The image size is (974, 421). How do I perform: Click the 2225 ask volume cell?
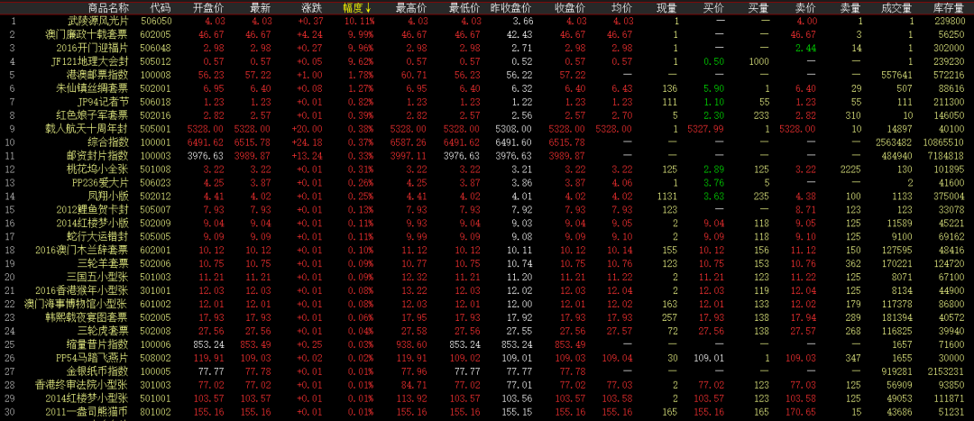(850, 169)
